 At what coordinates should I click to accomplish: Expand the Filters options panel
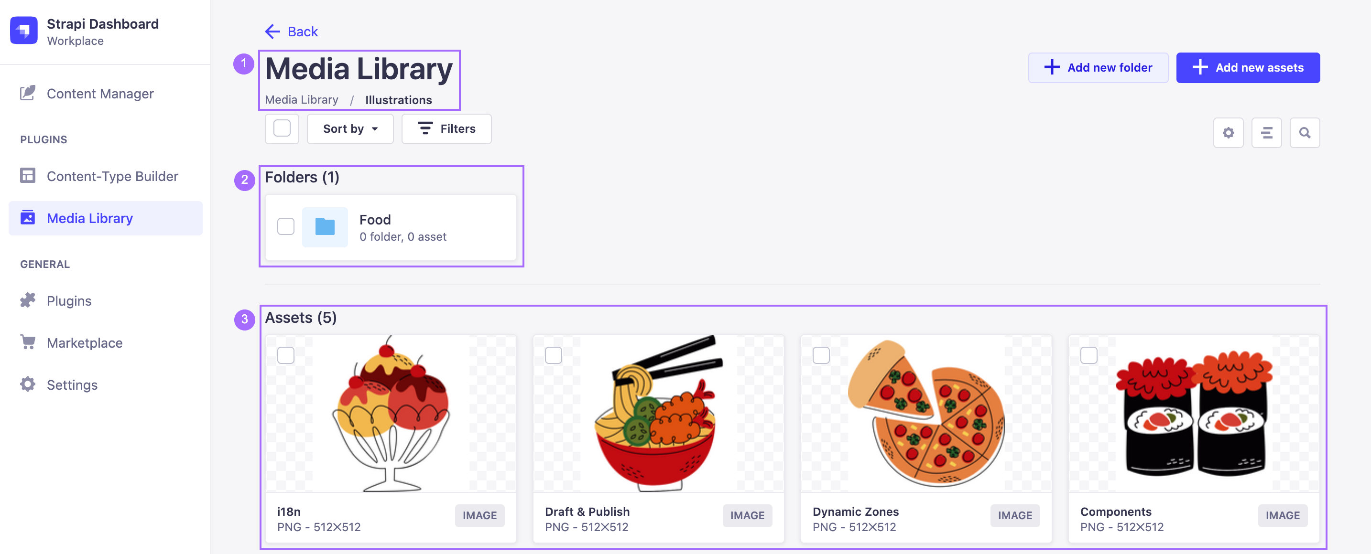tap(447, 132)
